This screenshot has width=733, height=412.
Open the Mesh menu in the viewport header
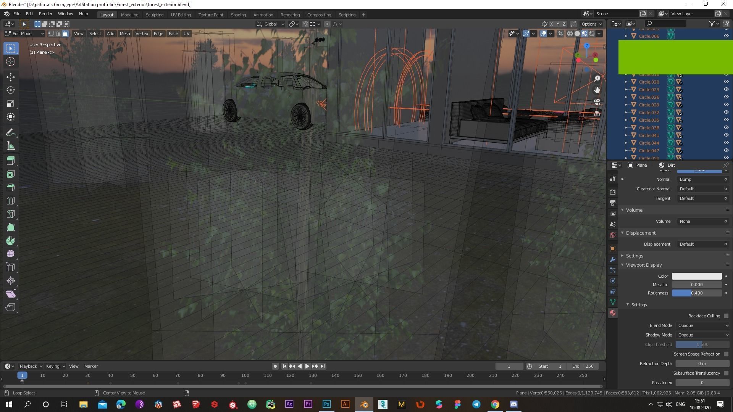click(x=125, y=34)
